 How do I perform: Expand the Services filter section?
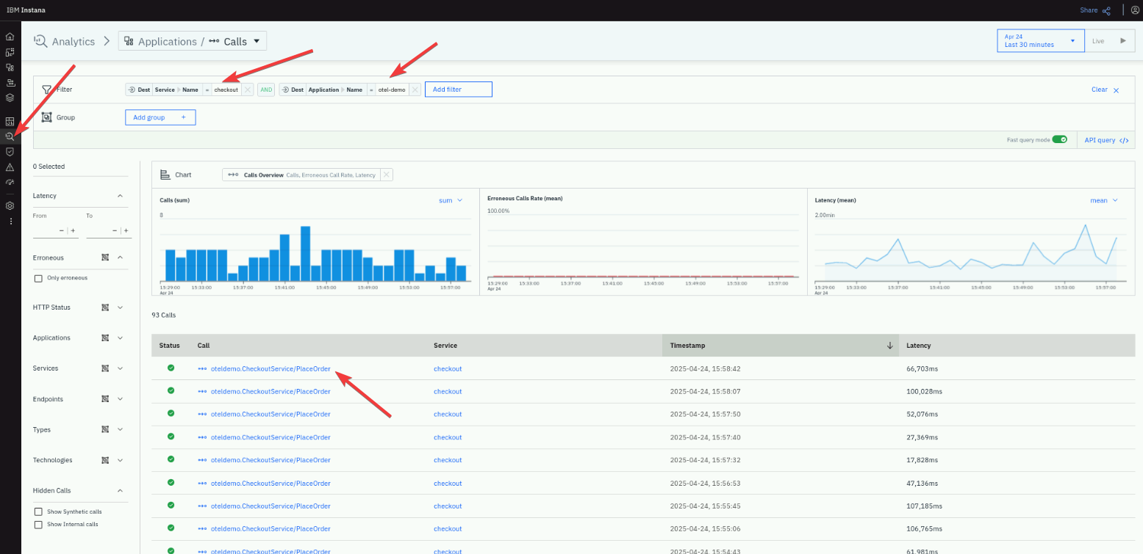120,368
